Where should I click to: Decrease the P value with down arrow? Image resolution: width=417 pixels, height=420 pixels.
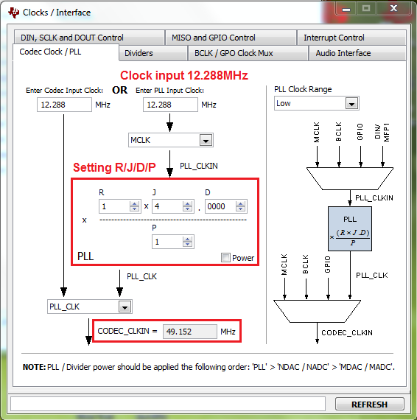(187, 245)
